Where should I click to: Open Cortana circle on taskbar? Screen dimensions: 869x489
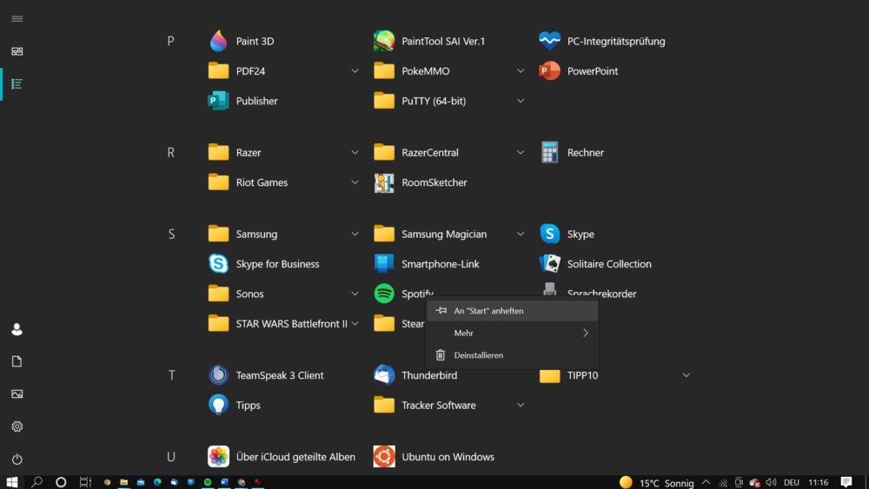61,482
